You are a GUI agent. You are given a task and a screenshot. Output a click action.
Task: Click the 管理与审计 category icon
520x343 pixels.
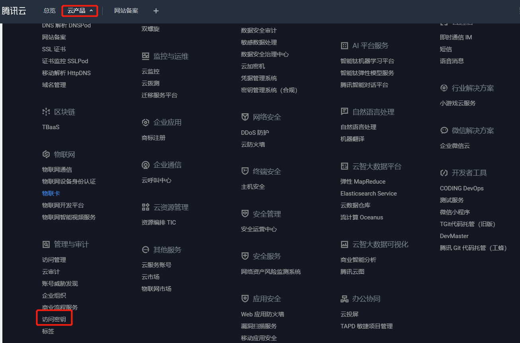point(46,244)
